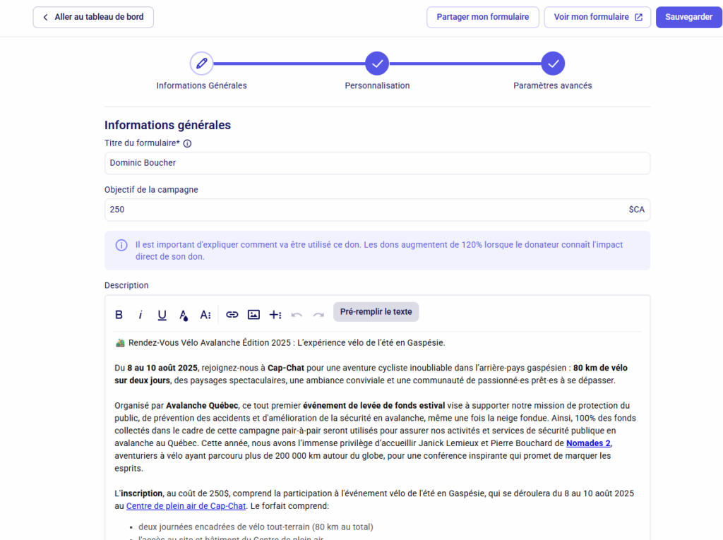
Task: Click the info icon beside Titre du formulaire
Action: (x=187, y=144)
